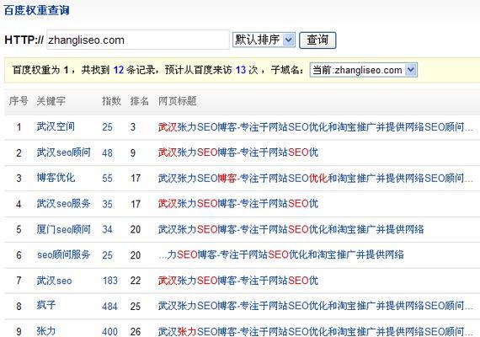Open keyword link 武汉seo in row 7
The image size is (480, 337).
click(x=54, y=281)
